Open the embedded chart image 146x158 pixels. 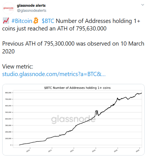[x=73, y=120]
